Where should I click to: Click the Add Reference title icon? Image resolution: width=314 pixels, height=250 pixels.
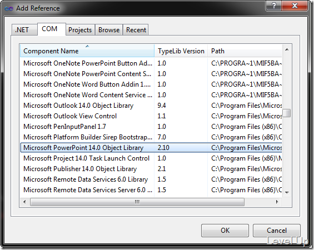tap(9, 8)
